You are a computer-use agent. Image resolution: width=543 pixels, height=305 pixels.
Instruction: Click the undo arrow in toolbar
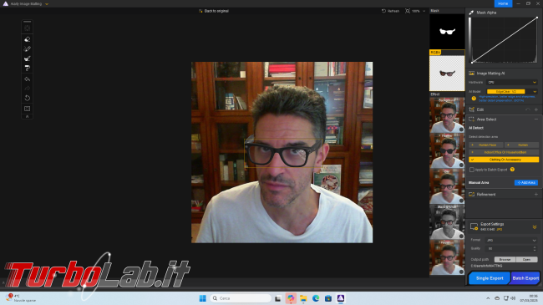(x=27, y=79)
